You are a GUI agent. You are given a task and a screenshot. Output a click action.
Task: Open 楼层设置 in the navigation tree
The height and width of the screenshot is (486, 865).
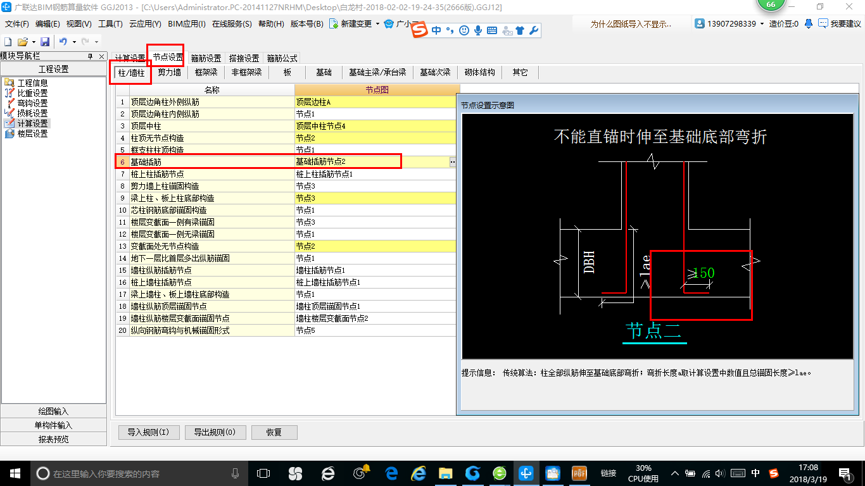pyautogui.click(x=32, y=134)
